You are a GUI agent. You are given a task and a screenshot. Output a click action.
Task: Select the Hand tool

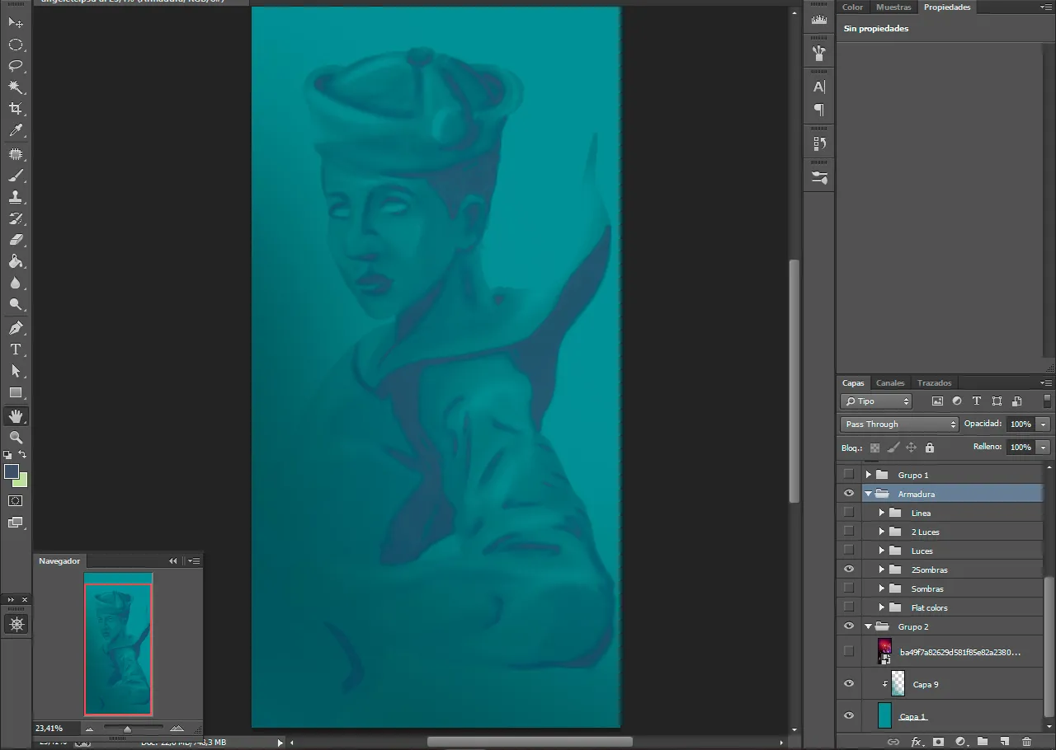16,416
